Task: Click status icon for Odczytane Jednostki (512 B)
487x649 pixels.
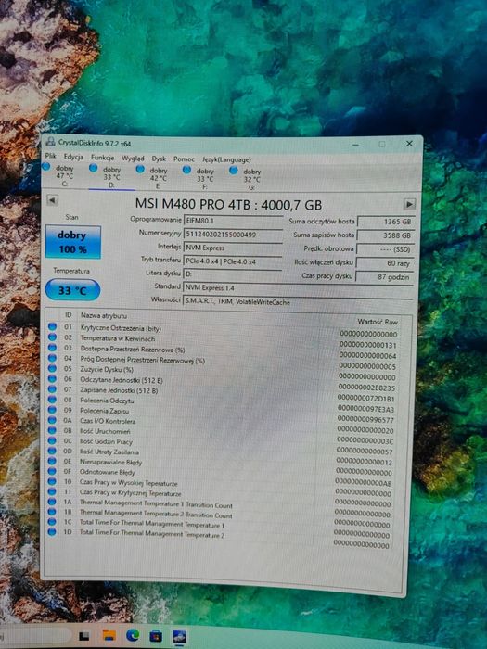Action: pyautogui.click(x=52, y=378)
